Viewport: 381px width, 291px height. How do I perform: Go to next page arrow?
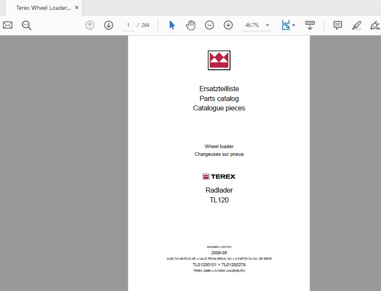109,25
